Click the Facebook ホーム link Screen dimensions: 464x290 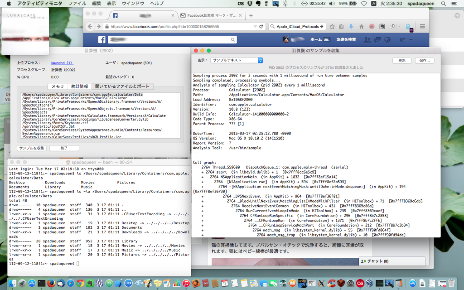[316, 39]
